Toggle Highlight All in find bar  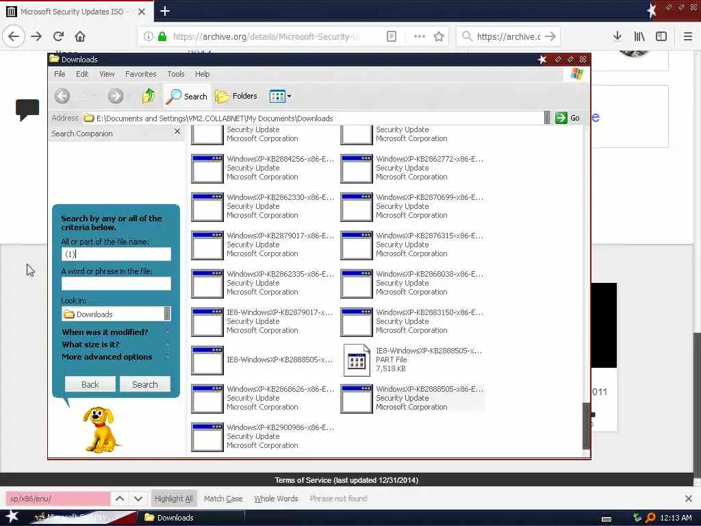point(173,499)
